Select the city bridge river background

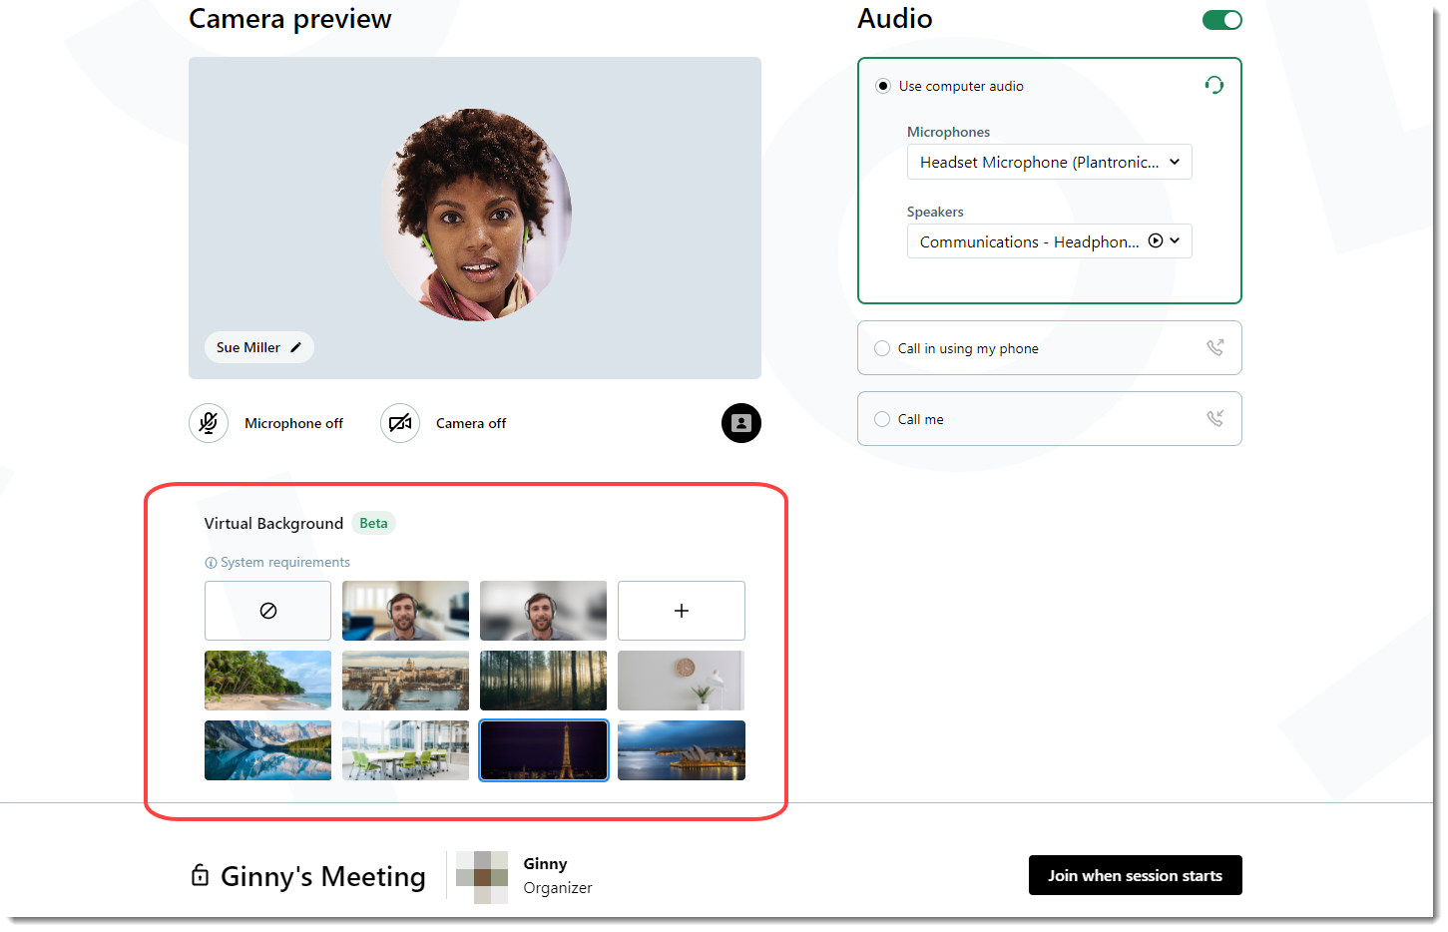[x=405, y=681]
